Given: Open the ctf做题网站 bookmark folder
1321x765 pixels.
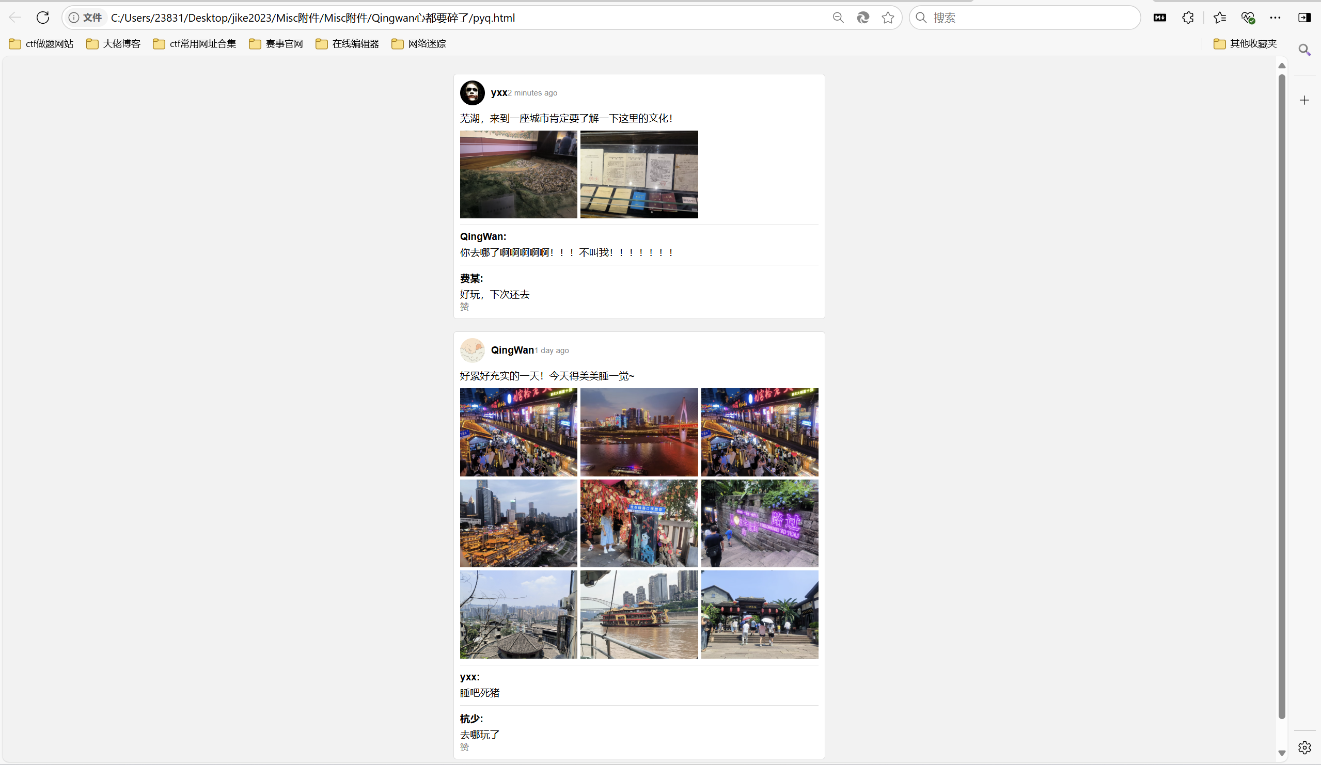Looking at the screenshot, I should tap(41, 44).
